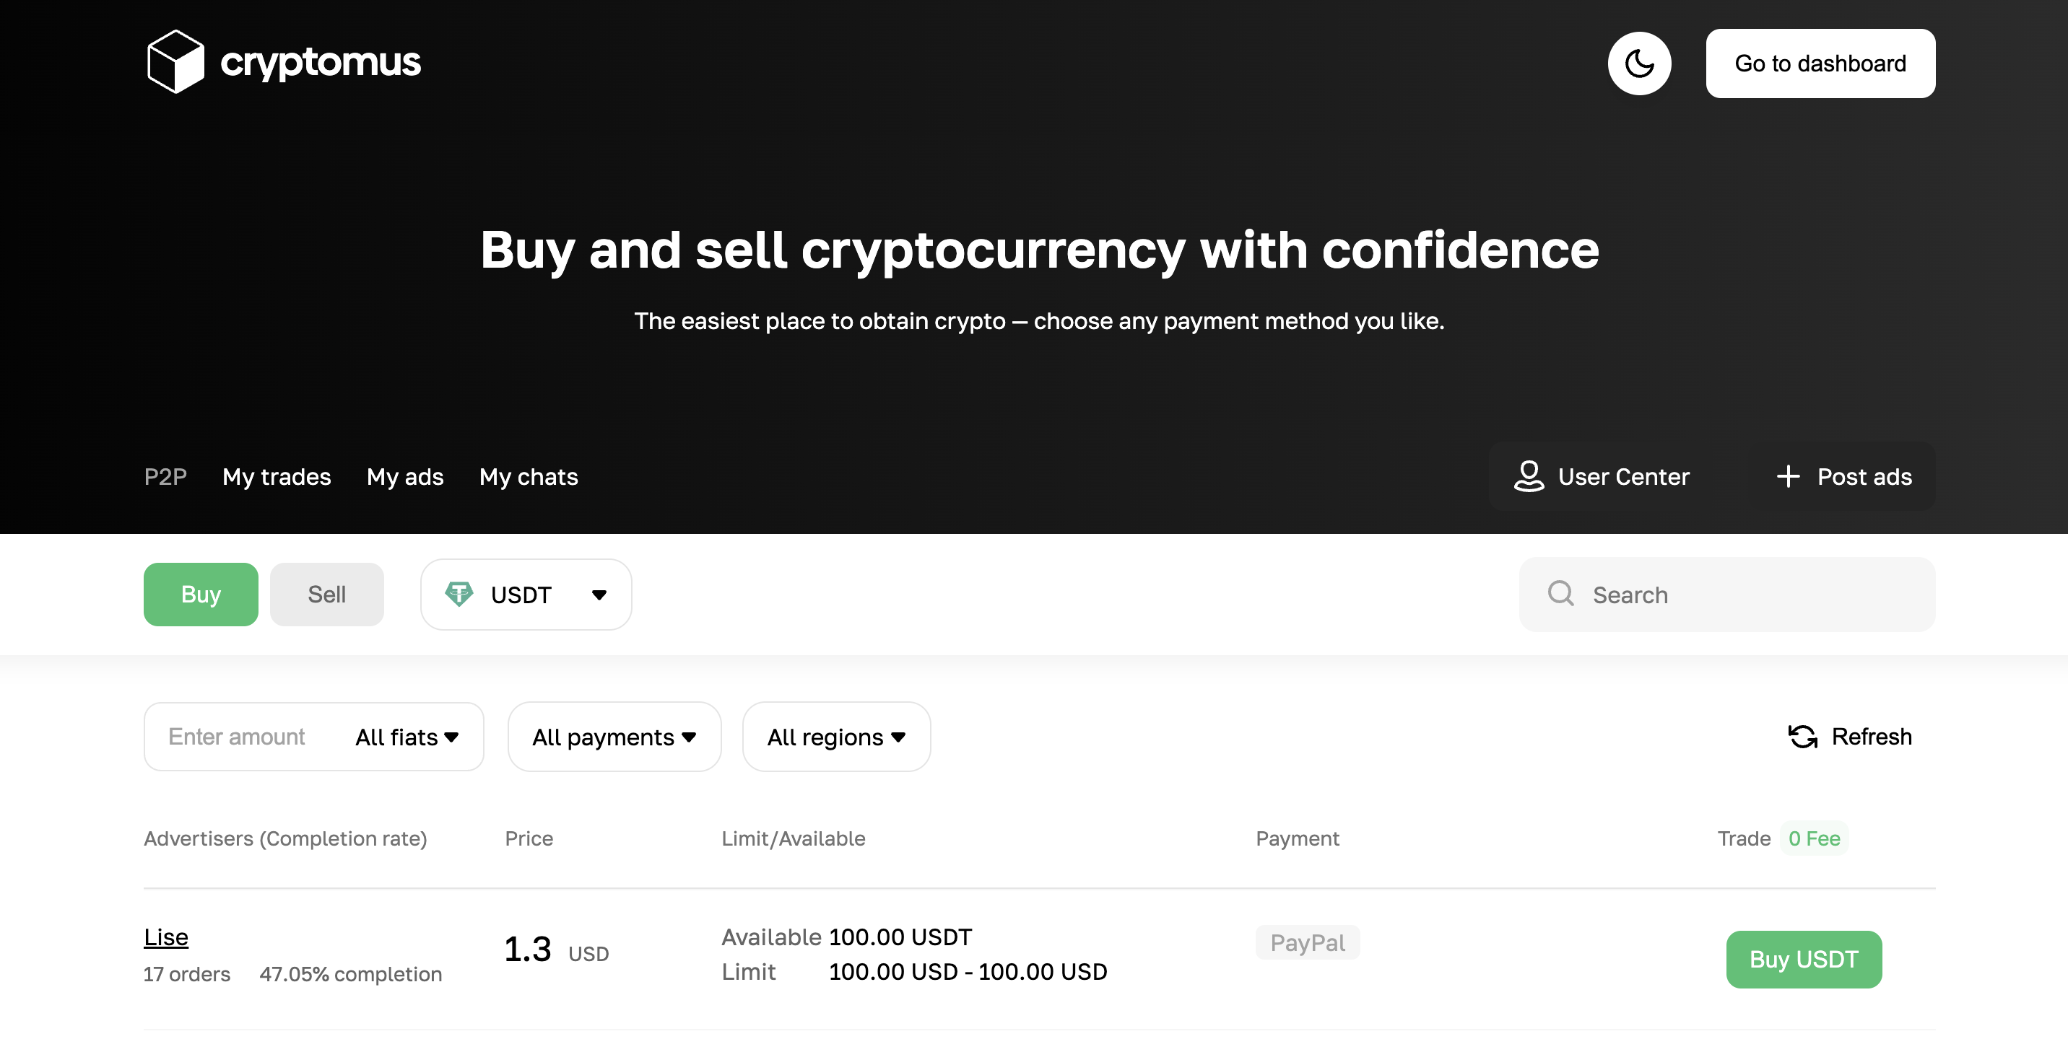Switch to the Sell toggle option
This screenshot has width=2068, height=1039.
coord(327,595)
